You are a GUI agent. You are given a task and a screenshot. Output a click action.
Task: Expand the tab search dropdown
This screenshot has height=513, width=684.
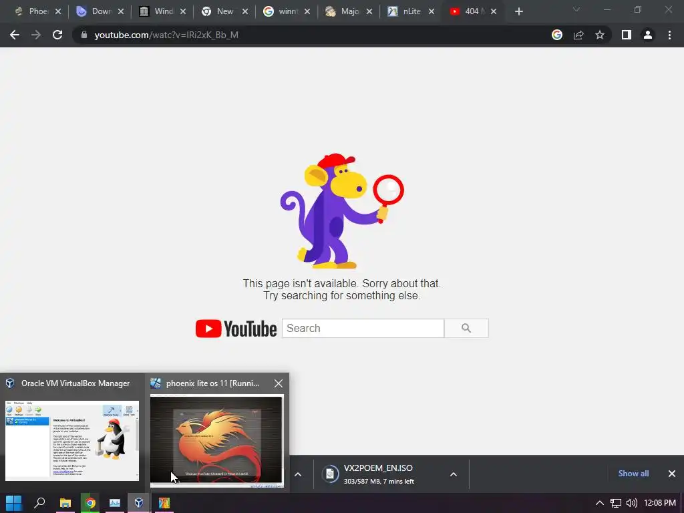click(x=576, y=9)
